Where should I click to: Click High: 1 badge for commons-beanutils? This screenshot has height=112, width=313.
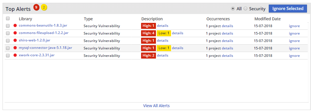click(148, 26)
